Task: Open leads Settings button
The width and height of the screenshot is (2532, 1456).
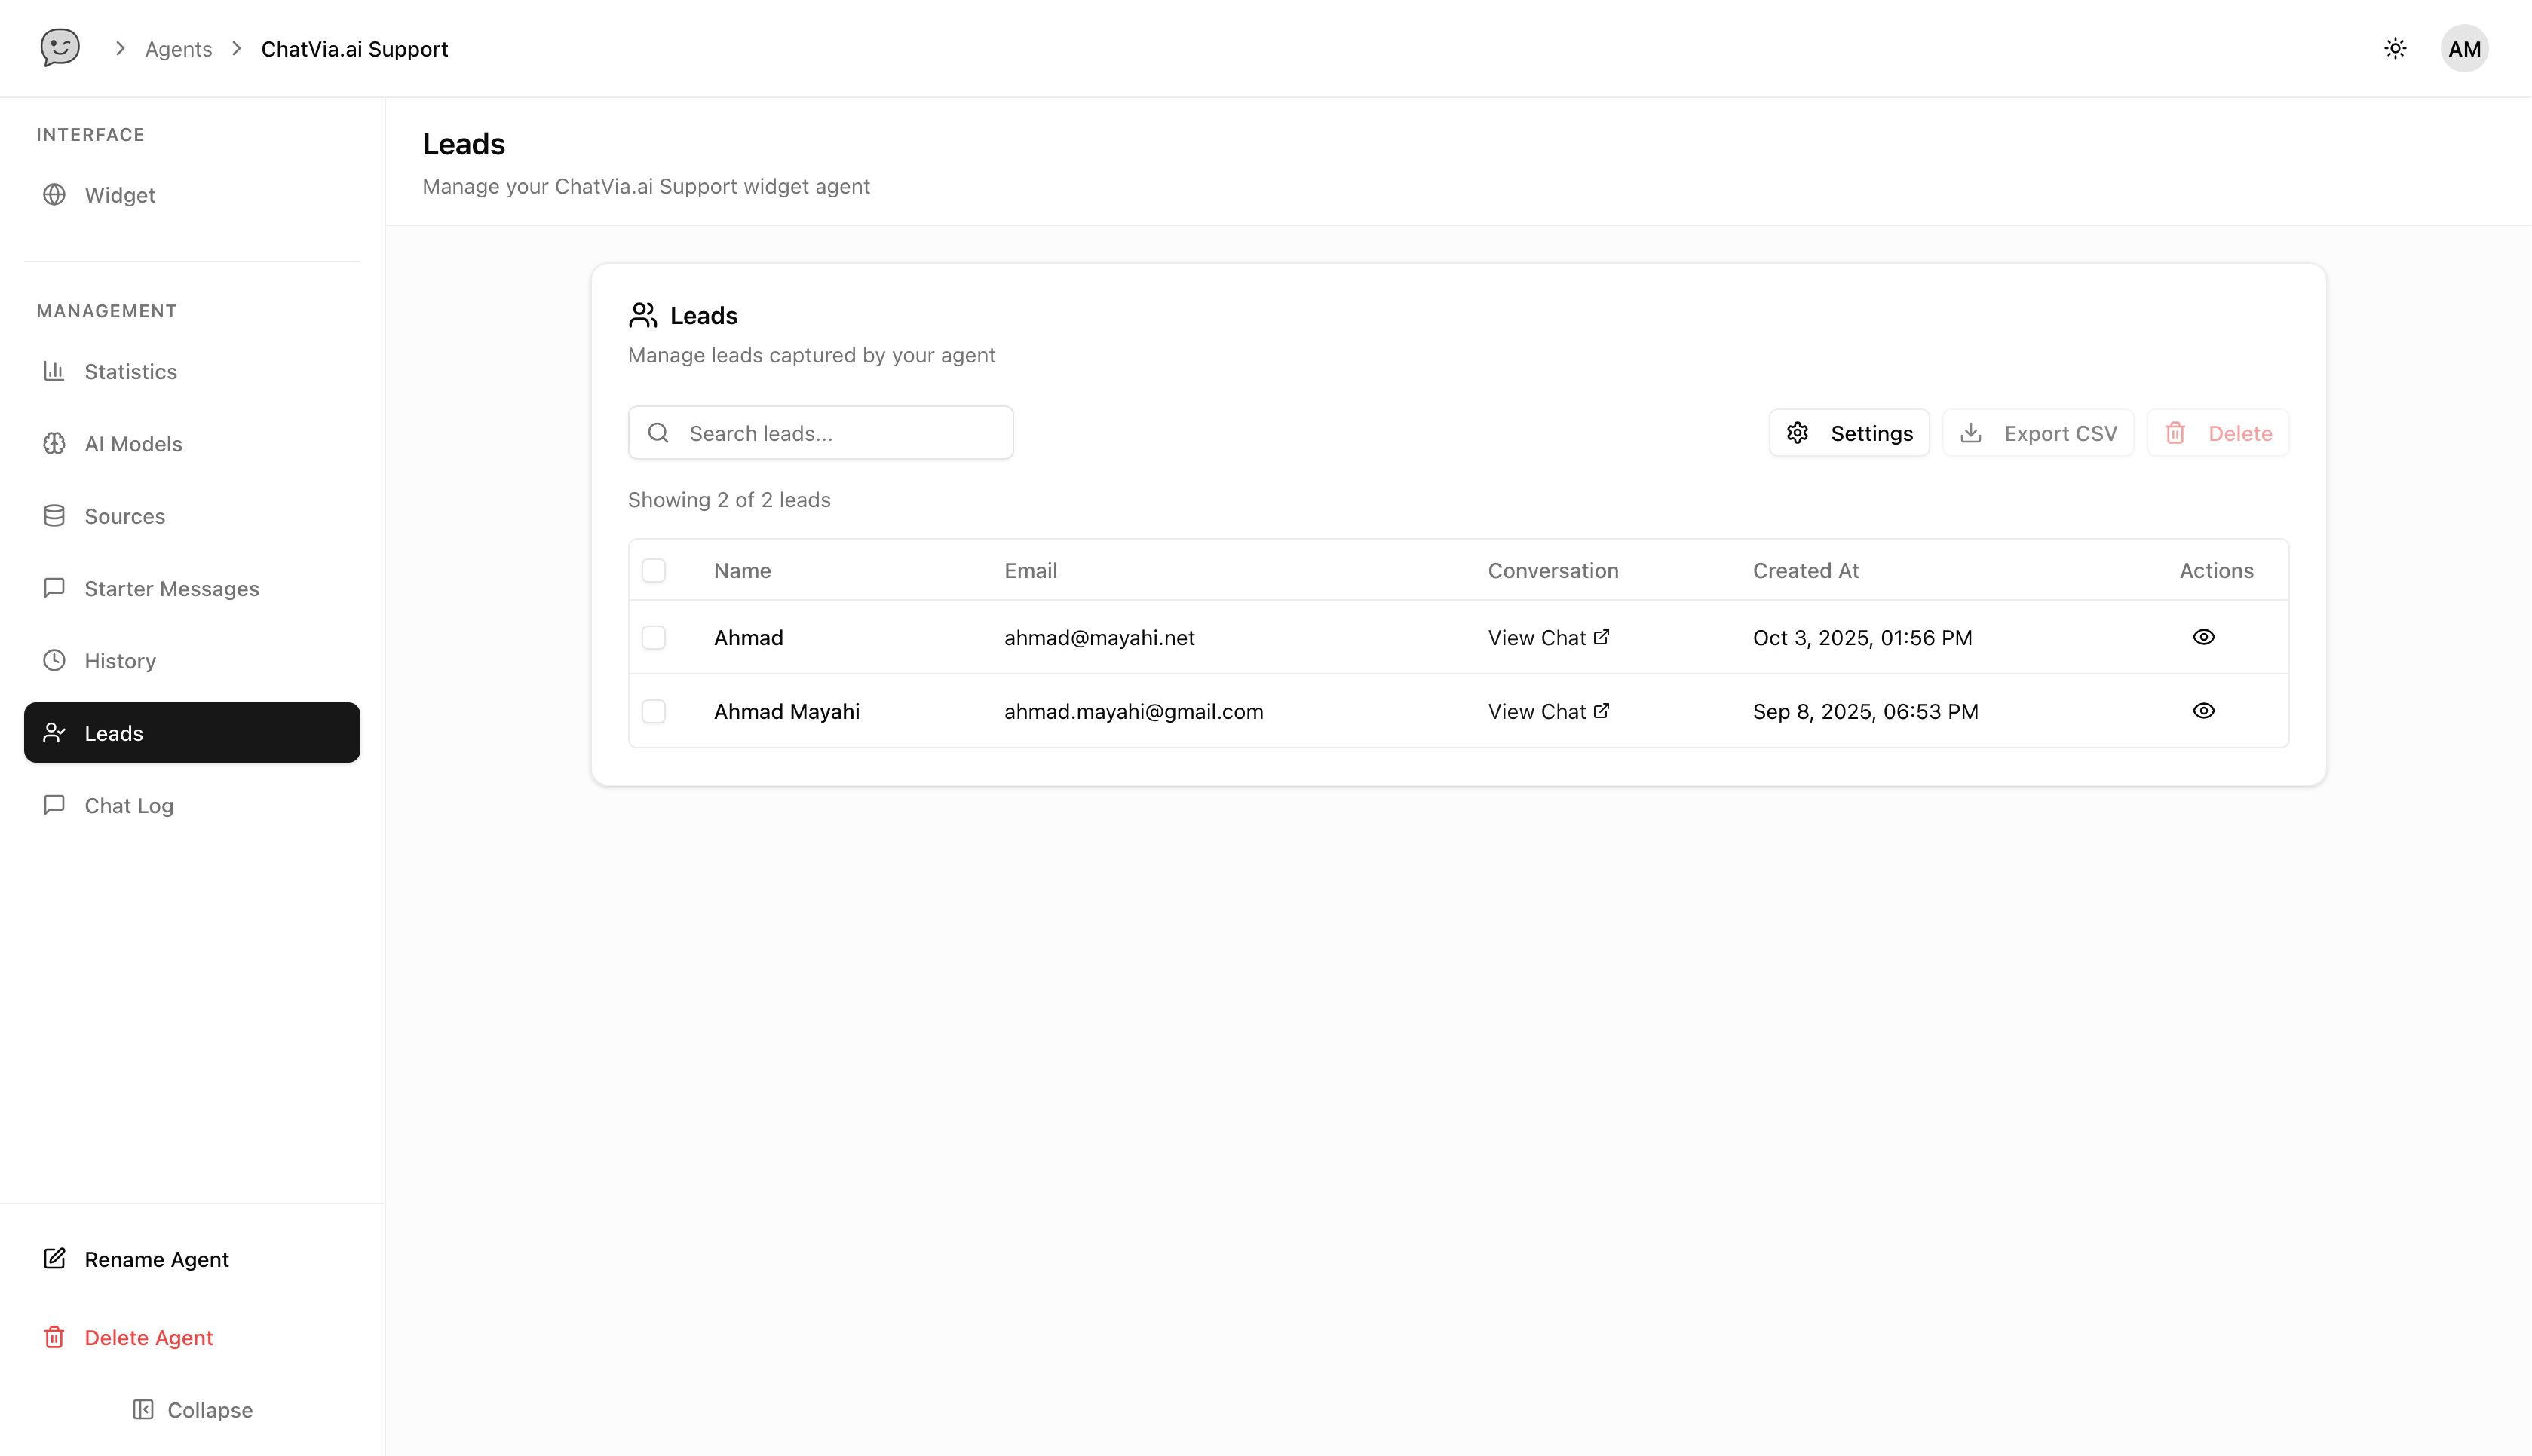Action: (x=1849, y=433)
